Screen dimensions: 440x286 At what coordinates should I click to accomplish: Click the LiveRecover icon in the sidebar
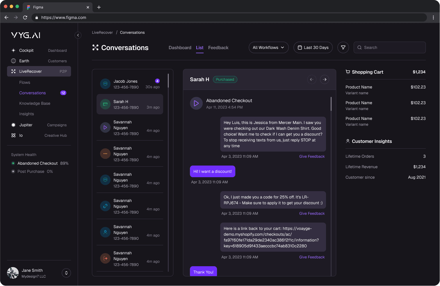[13, 71]
